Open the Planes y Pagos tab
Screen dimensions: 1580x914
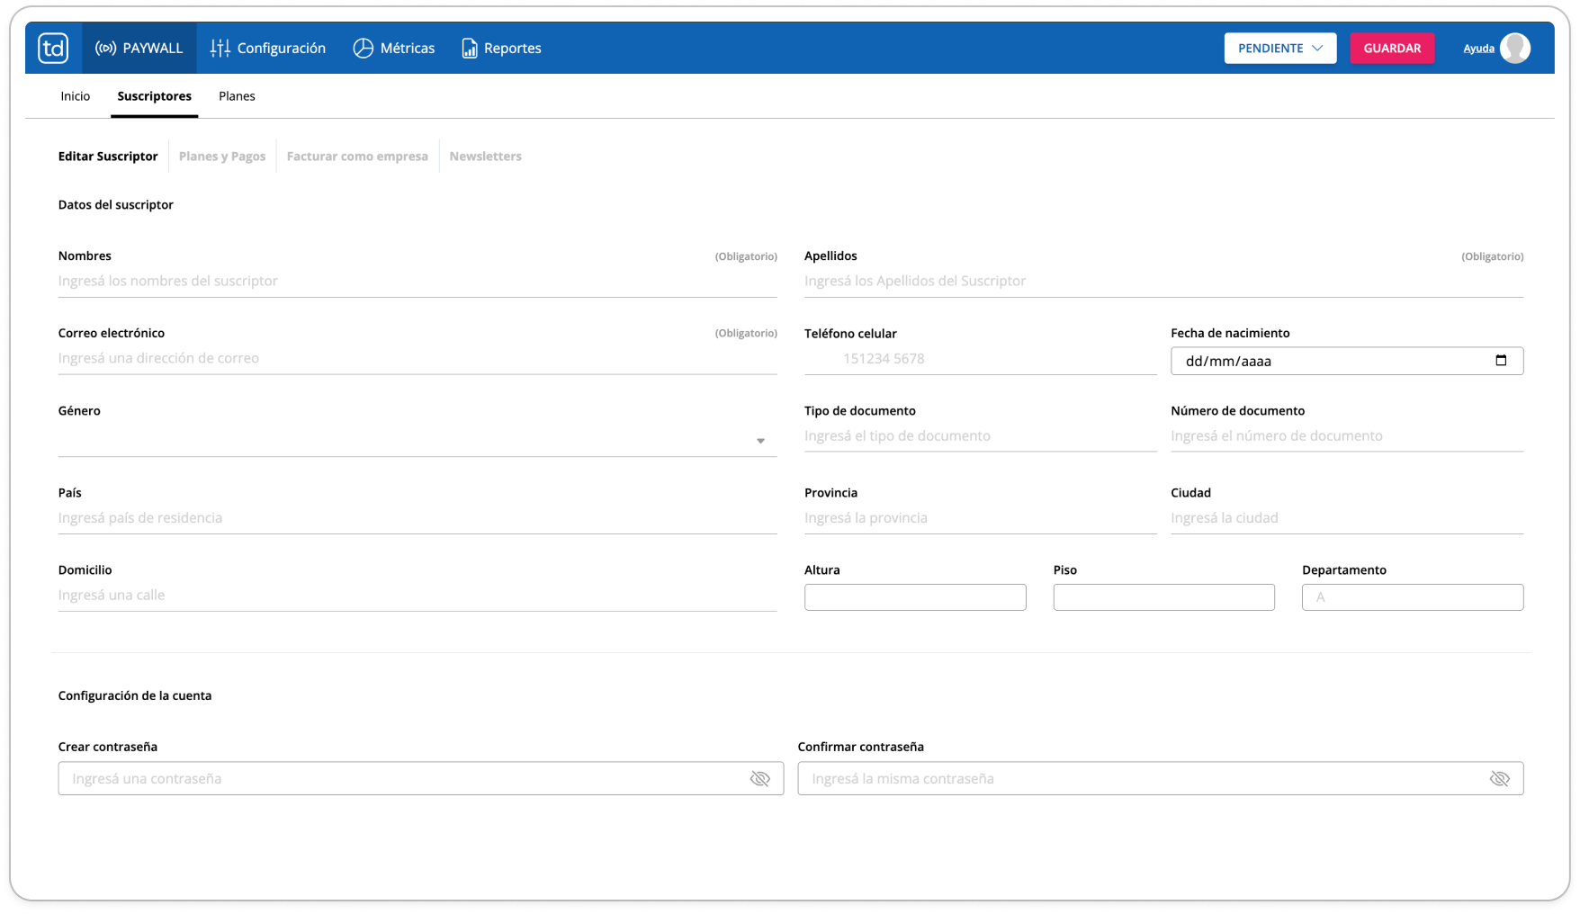coord(222,157)
